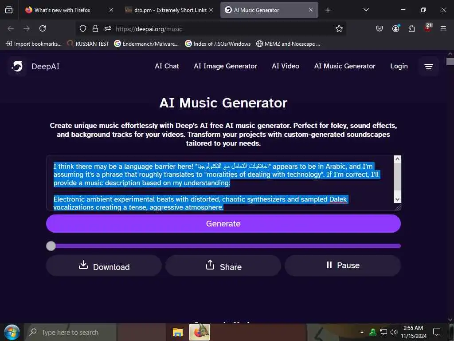Image resolution: width=454 pixels, height=341 pixels.
Task: Open AI Music Generator navigation item
Action: [344, 66]
